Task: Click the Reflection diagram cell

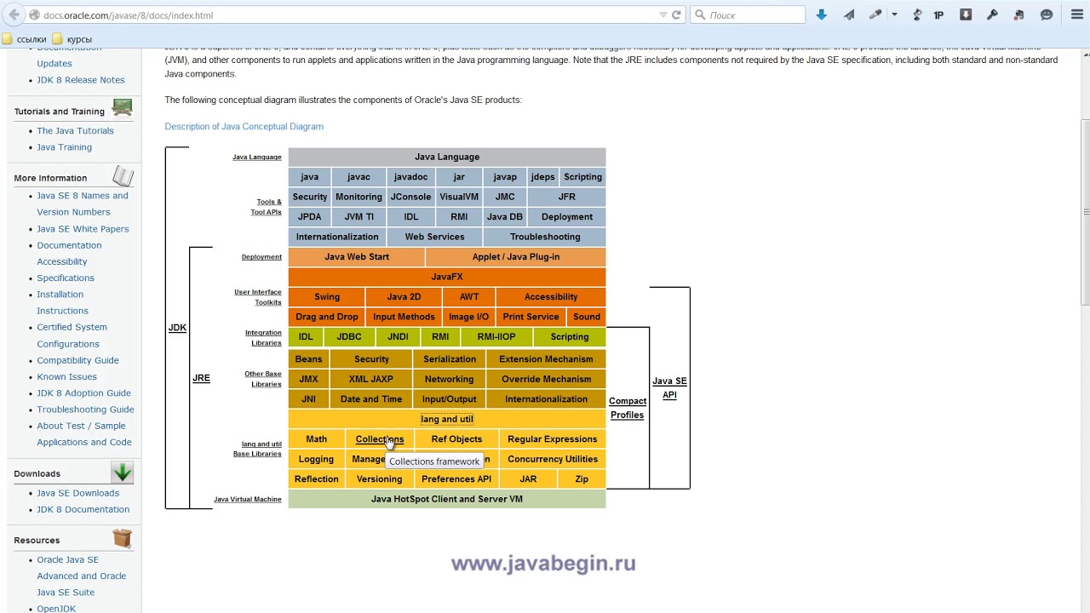Action: click(x=316, y=479)
